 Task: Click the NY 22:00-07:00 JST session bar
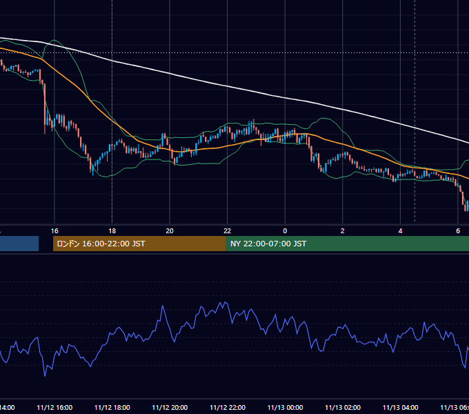point(347,244)
